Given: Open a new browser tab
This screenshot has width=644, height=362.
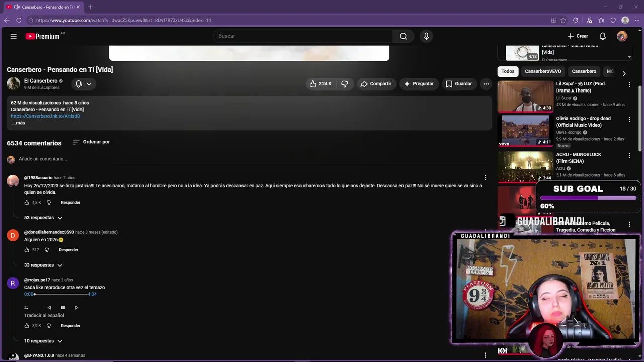Looking at the screenshot, I should (x=91, y=7).
